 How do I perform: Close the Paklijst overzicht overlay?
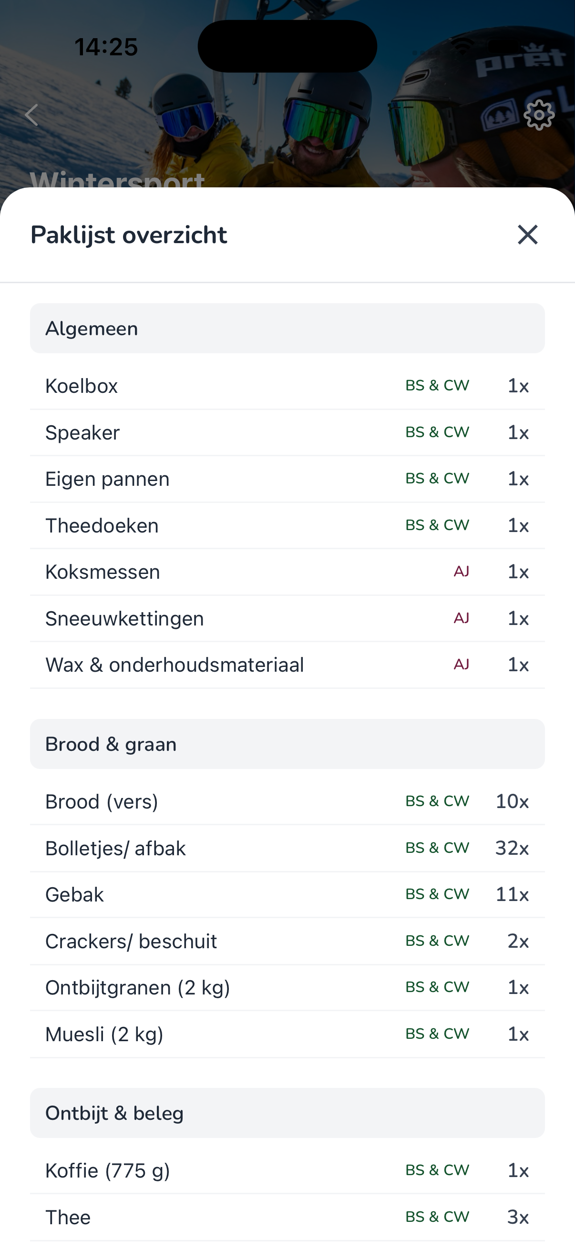[528, 236]
